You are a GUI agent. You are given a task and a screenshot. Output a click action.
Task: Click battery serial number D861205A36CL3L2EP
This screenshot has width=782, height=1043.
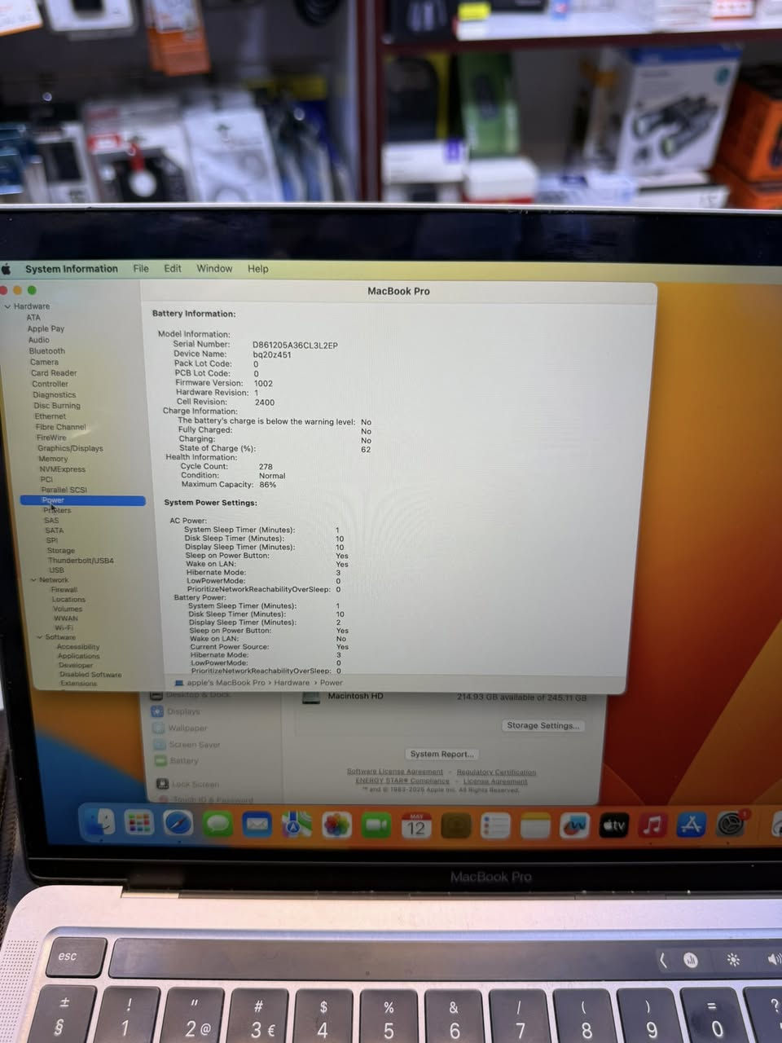click(295, 345)
